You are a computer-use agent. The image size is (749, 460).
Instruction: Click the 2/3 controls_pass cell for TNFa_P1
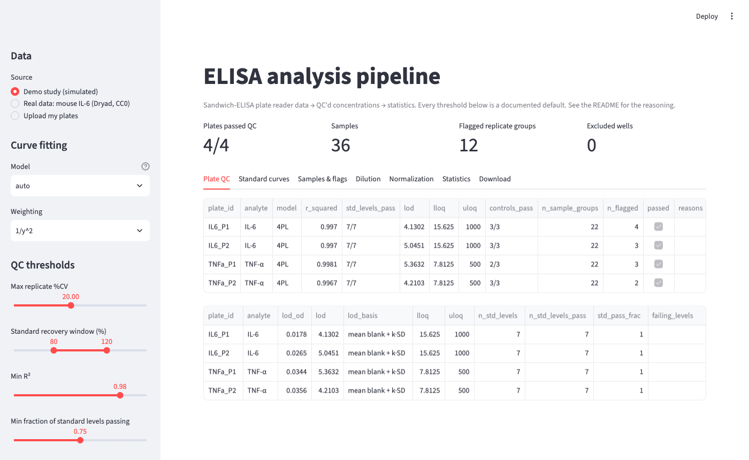511,264
